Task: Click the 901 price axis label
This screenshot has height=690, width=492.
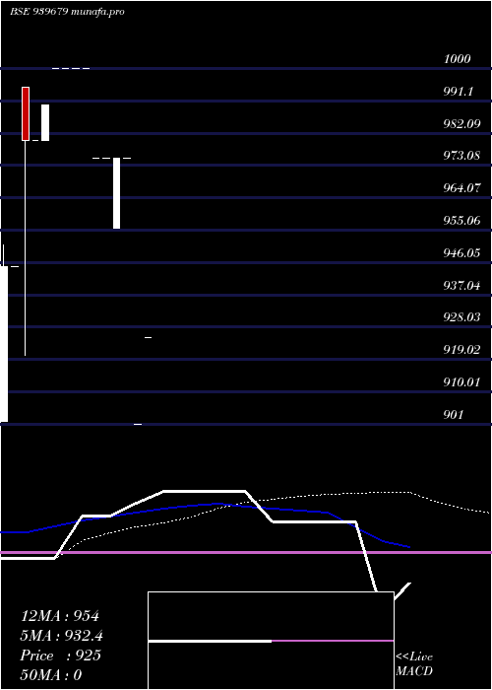Action: click(x=454, y=415)
